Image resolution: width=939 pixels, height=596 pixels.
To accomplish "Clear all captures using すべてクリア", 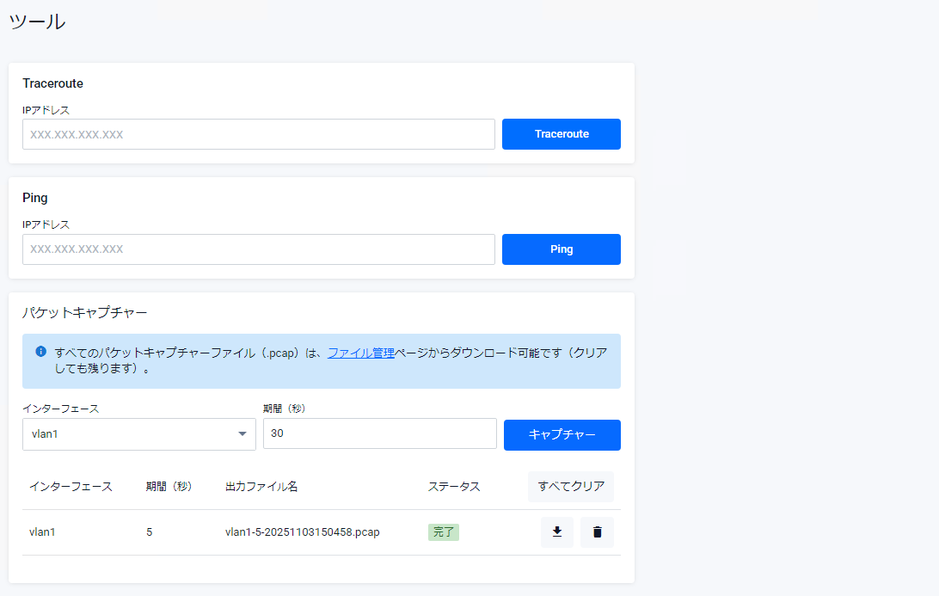I will point(570,486).
